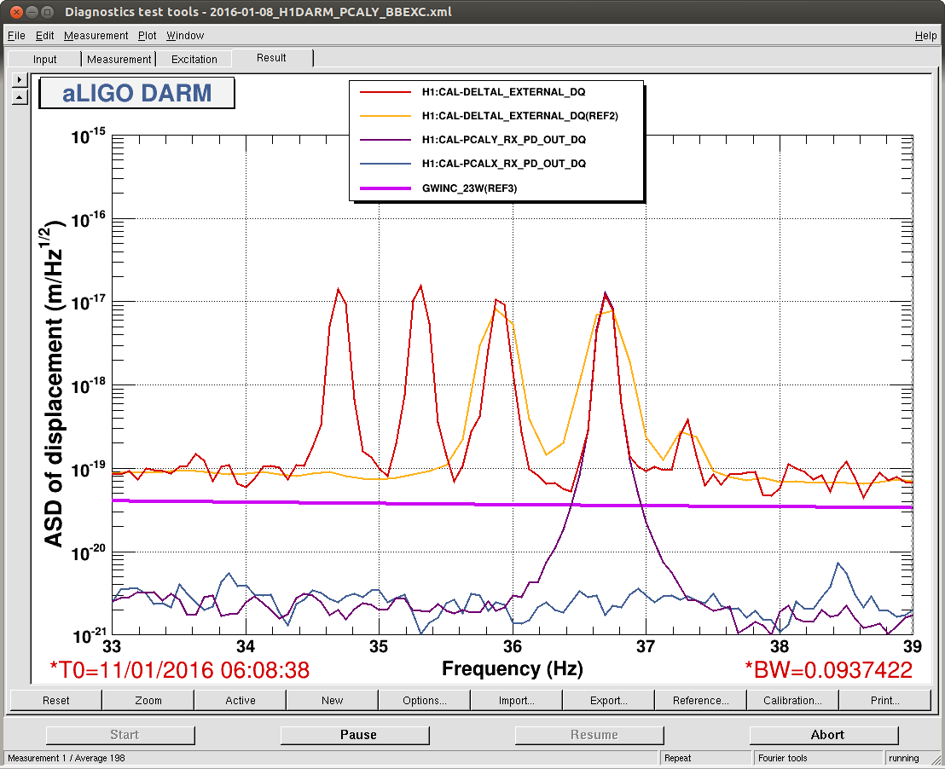945x769 pixels.
Task: Click the magenta GWINC_23W legend line swatch
Action: (386, 188)
